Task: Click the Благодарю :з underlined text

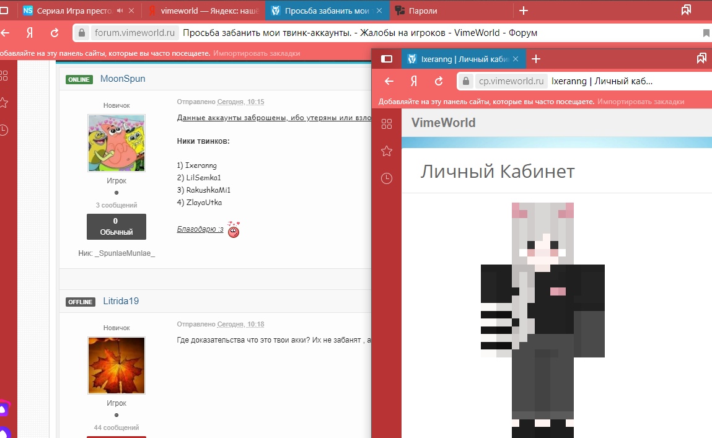Action: pyautogui.click(x=200, y=229)
